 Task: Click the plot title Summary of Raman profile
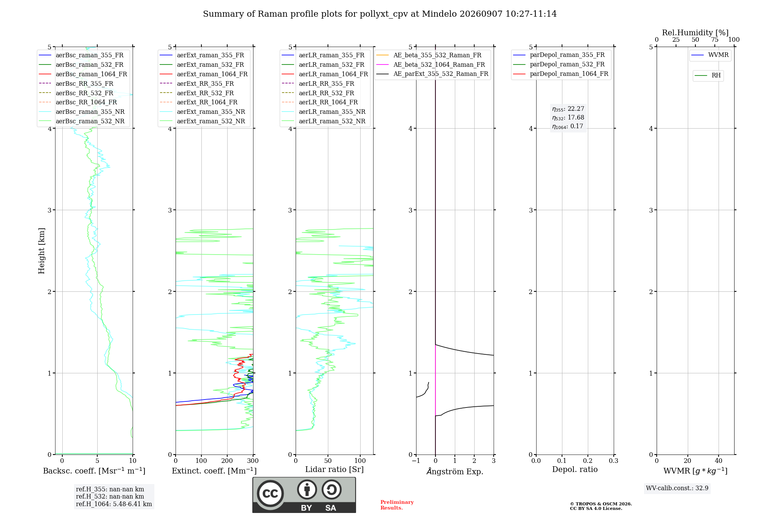pos(380,14)
